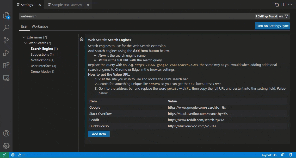Image resolution: width=296 pixels, height=158 pixels.
Task: Click the www.reddit.com search URL value
Action: point(196,120)
